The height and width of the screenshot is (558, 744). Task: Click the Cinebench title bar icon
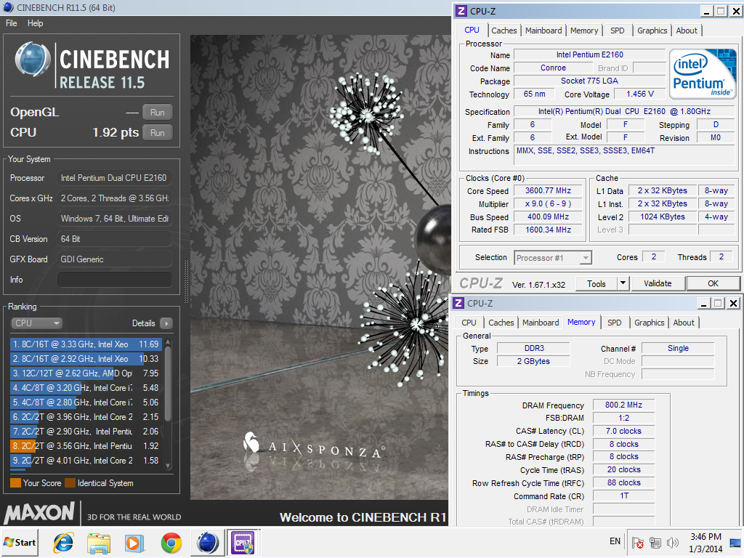coord(8,7)
